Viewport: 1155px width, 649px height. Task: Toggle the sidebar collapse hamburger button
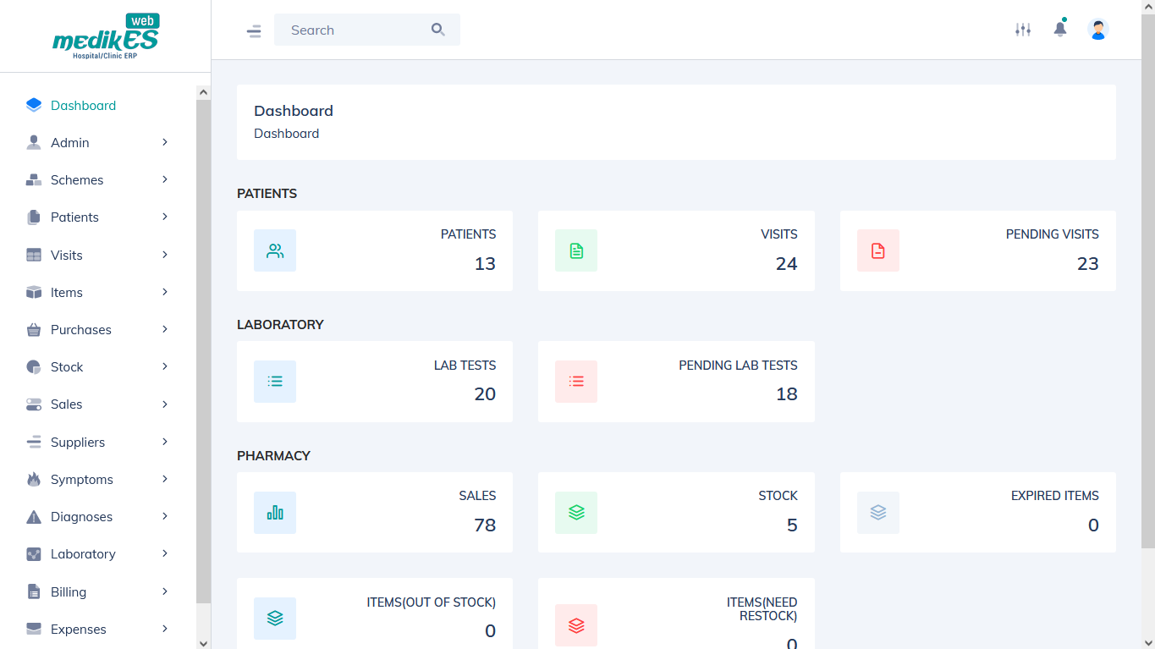[x=254, y=31]
